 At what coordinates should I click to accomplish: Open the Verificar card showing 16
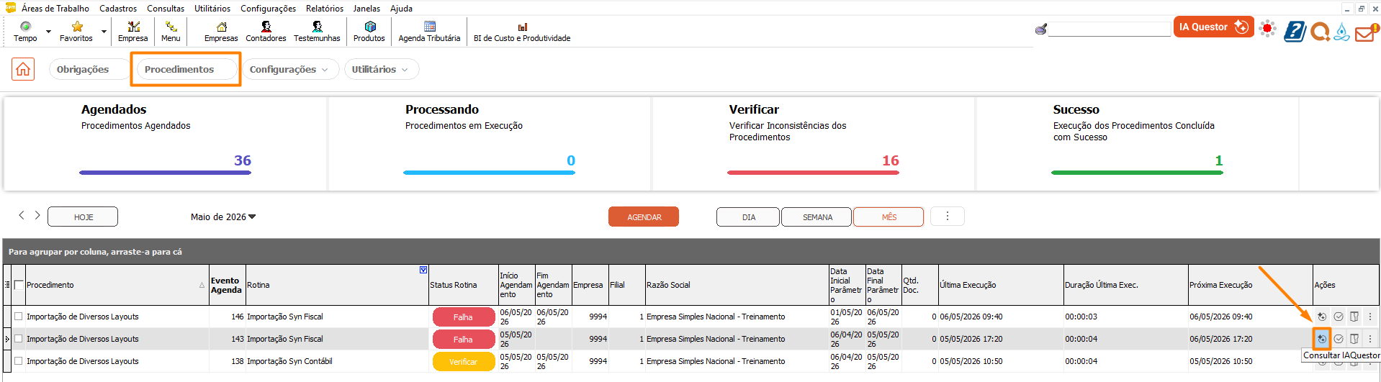pyautogui.click(x=814, y=144)
